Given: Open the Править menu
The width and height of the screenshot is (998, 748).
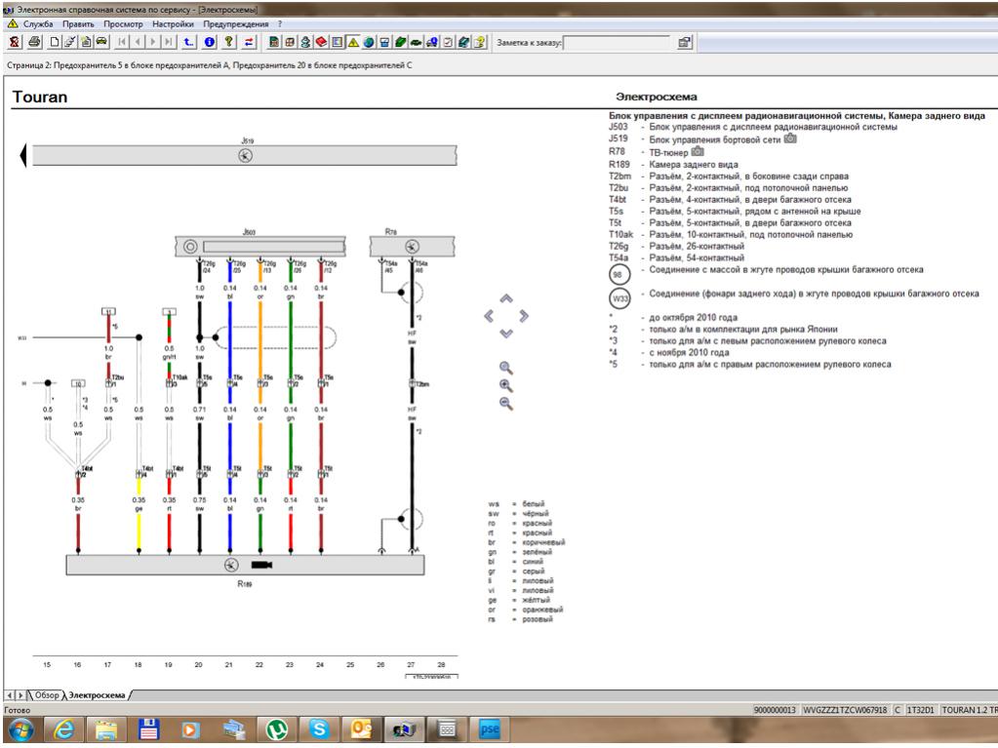Looking at the screenshot, I should 78,24.
